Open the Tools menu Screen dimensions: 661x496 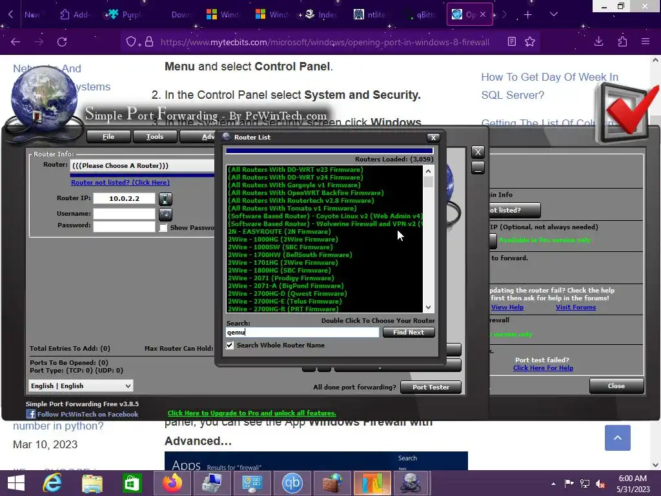155,137
